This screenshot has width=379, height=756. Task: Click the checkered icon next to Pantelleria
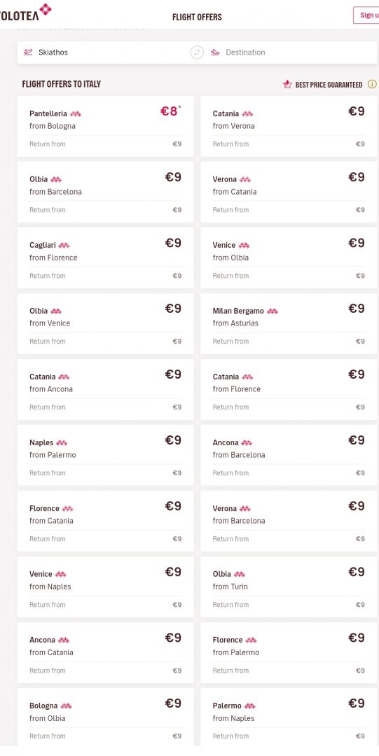(76, 114)
